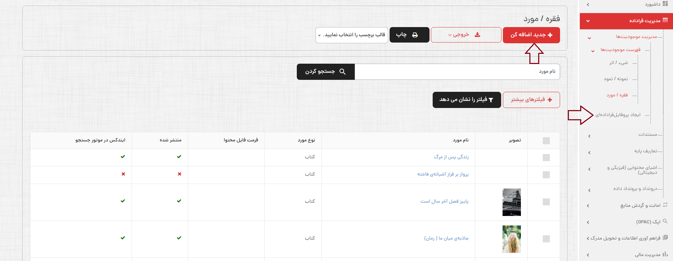Click the download icon on export button

coord(477,35)
